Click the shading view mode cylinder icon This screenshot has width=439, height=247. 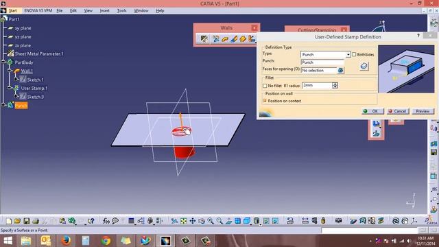[x=257, y=221]
